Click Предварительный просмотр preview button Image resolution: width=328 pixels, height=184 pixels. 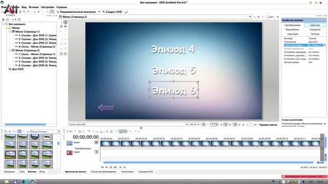pyautogui.click(x=76, y=12)
